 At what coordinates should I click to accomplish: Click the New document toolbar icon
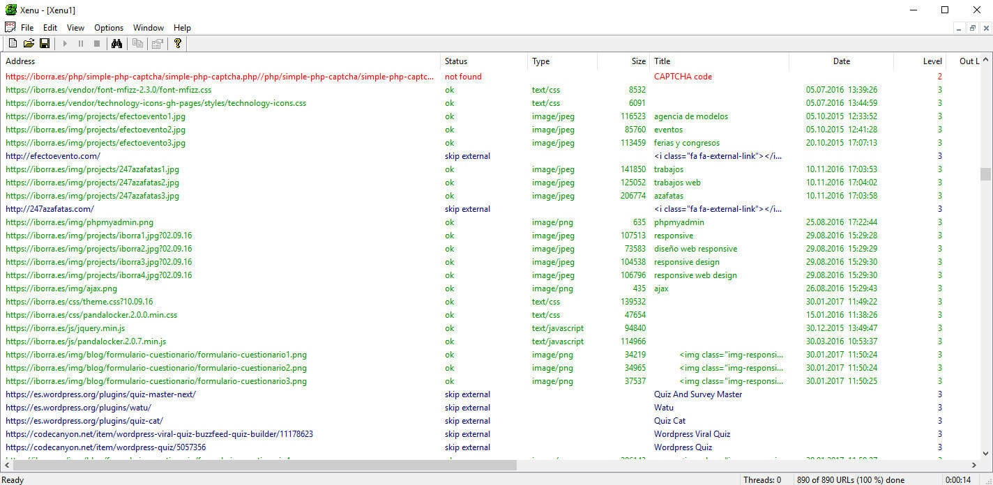coord(13,43)
